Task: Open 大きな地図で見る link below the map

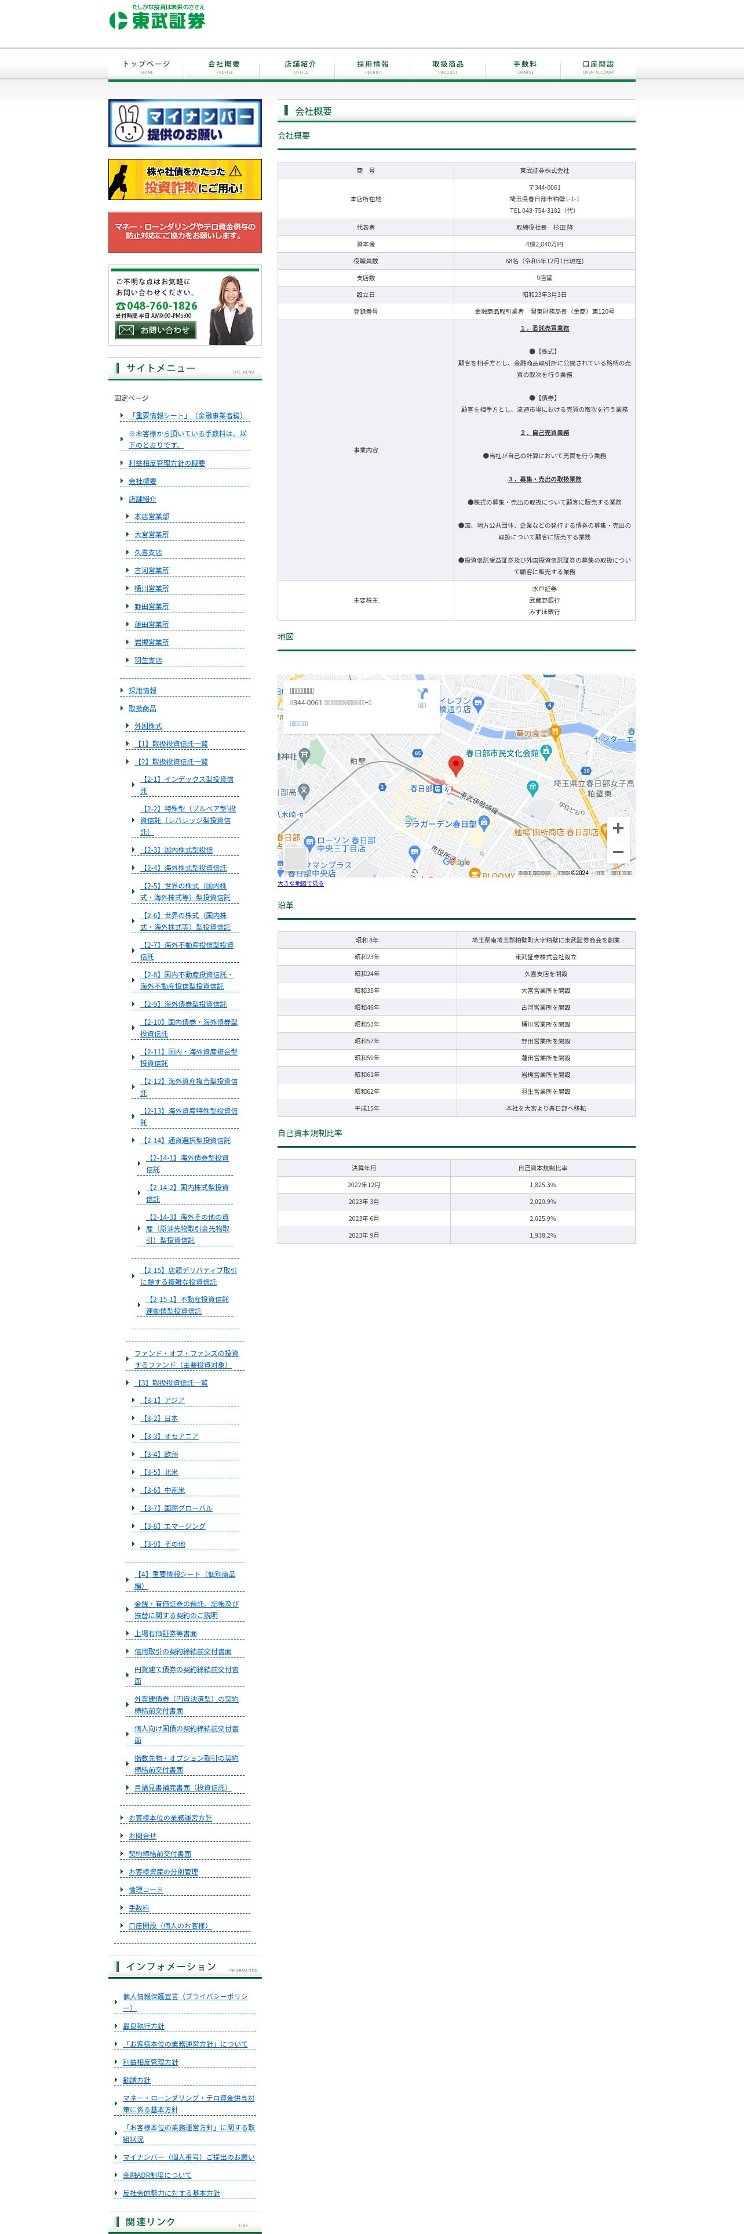Action: [x=301, y=884]
